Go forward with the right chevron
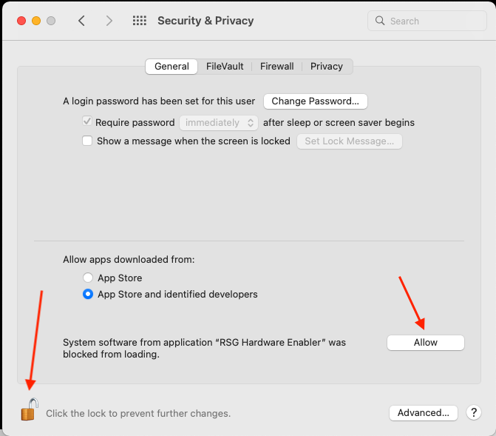 (109, 21)
